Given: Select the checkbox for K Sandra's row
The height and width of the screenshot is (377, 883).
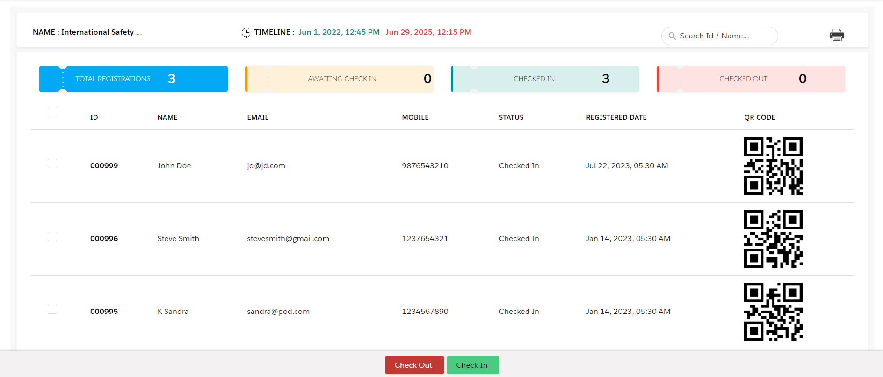Looking at the screenshot, I should [x=52, y=309].
